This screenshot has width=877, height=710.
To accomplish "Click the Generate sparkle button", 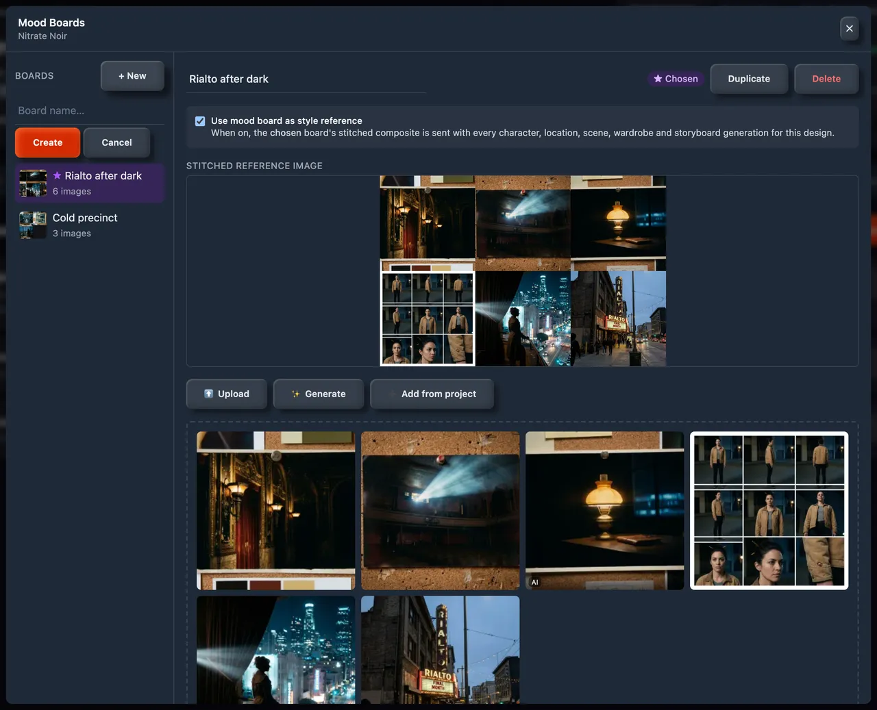I will tap(319, 394).
